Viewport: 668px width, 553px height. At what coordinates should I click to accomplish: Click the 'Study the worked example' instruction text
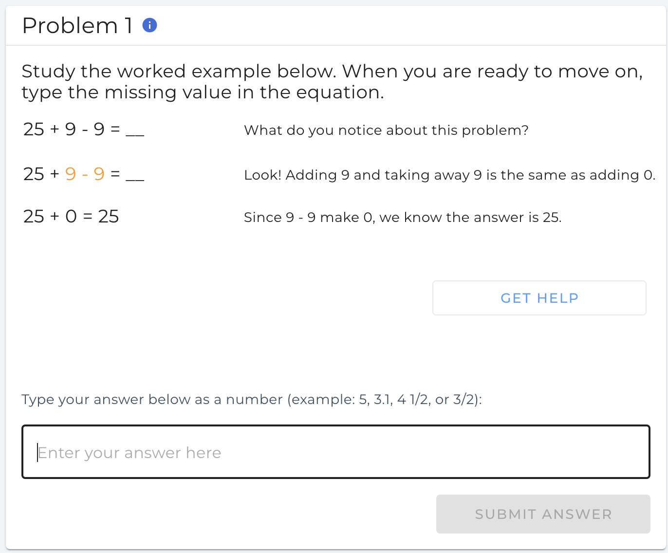(332, 81)
